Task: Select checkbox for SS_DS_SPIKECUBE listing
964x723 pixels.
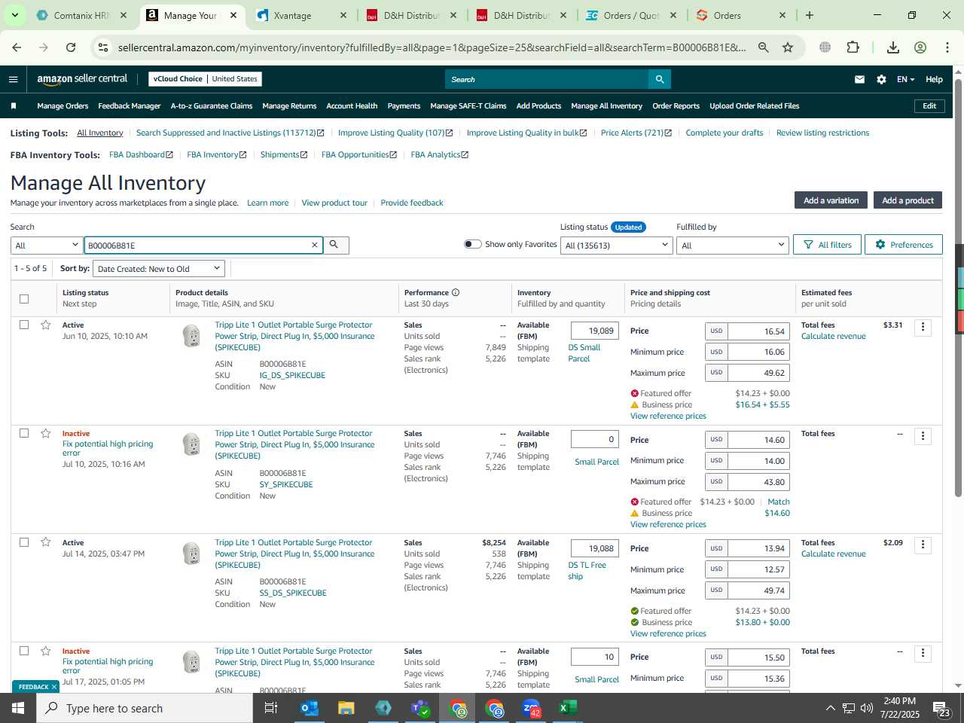Action: (24, 542)
